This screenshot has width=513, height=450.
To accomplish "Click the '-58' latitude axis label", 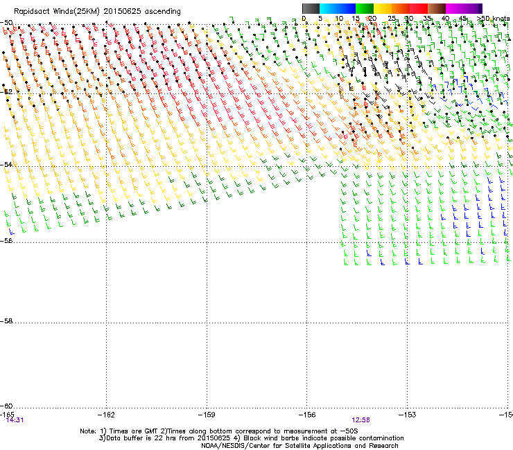I will (x=6, y=321).
